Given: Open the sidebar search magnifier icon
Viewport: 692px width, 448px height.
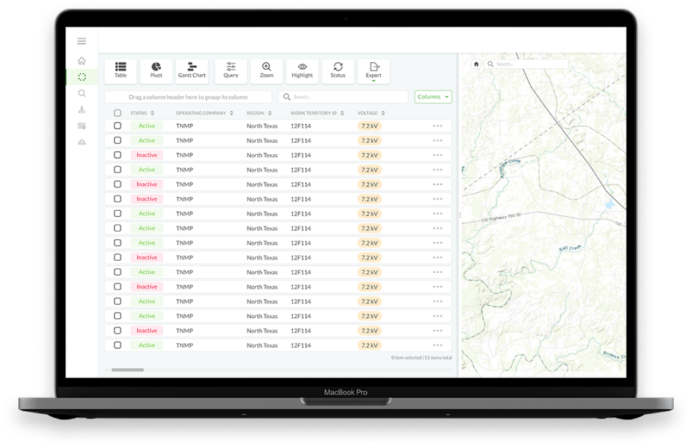Looking at the screenshot, I should pyautogui.click(x=82, y=93).
